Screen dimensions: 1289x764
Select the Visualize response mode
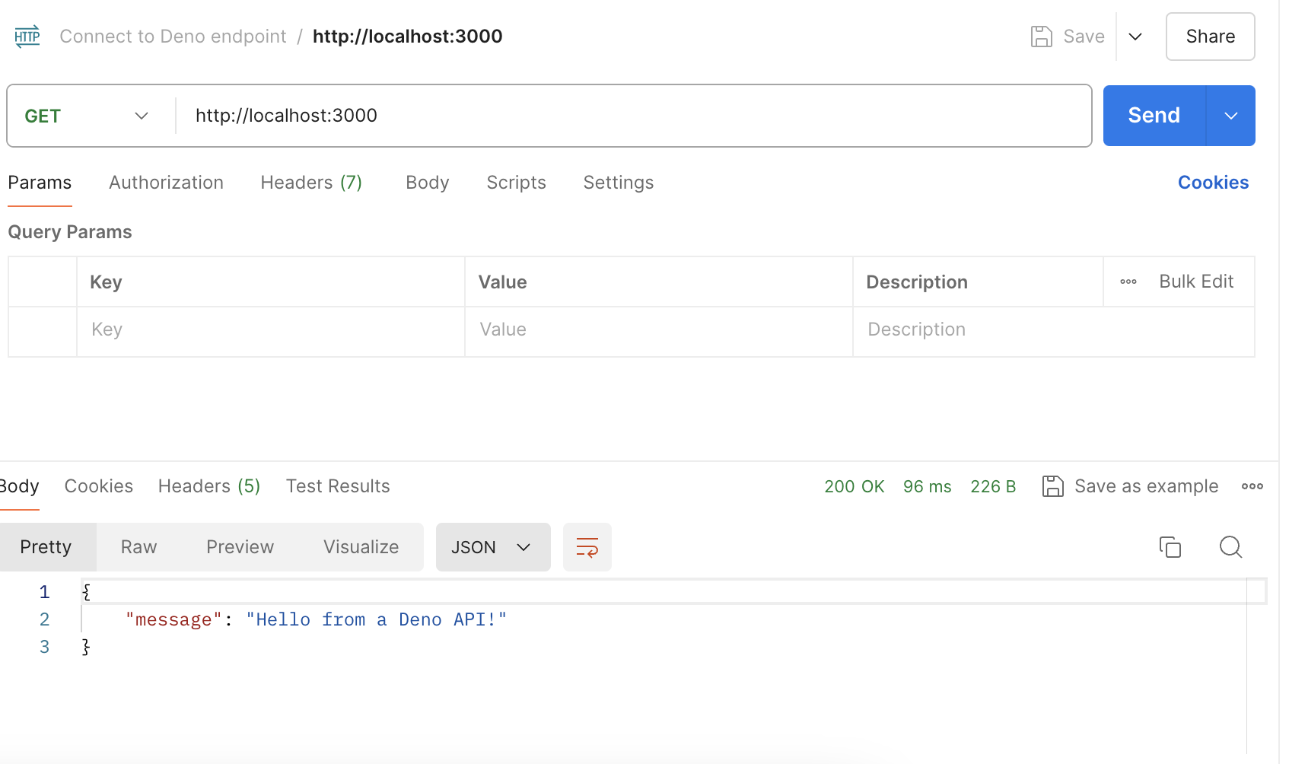point(361,546)
